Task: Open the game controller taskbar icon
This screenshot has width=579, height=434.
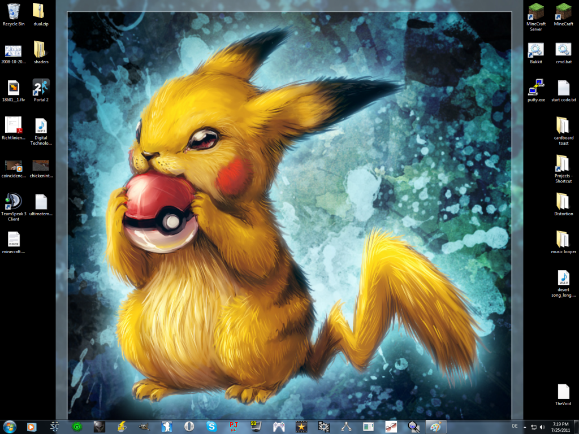Action: tap(279, 427)
